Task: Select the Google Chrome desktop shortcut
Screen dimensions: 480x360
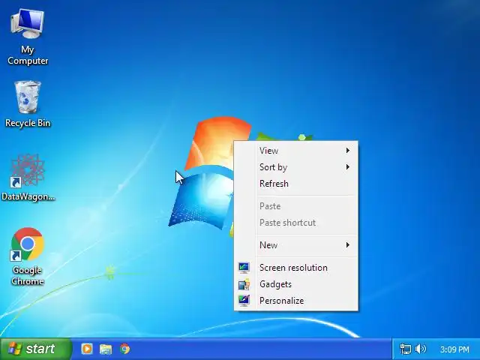Action: [28, 256]
